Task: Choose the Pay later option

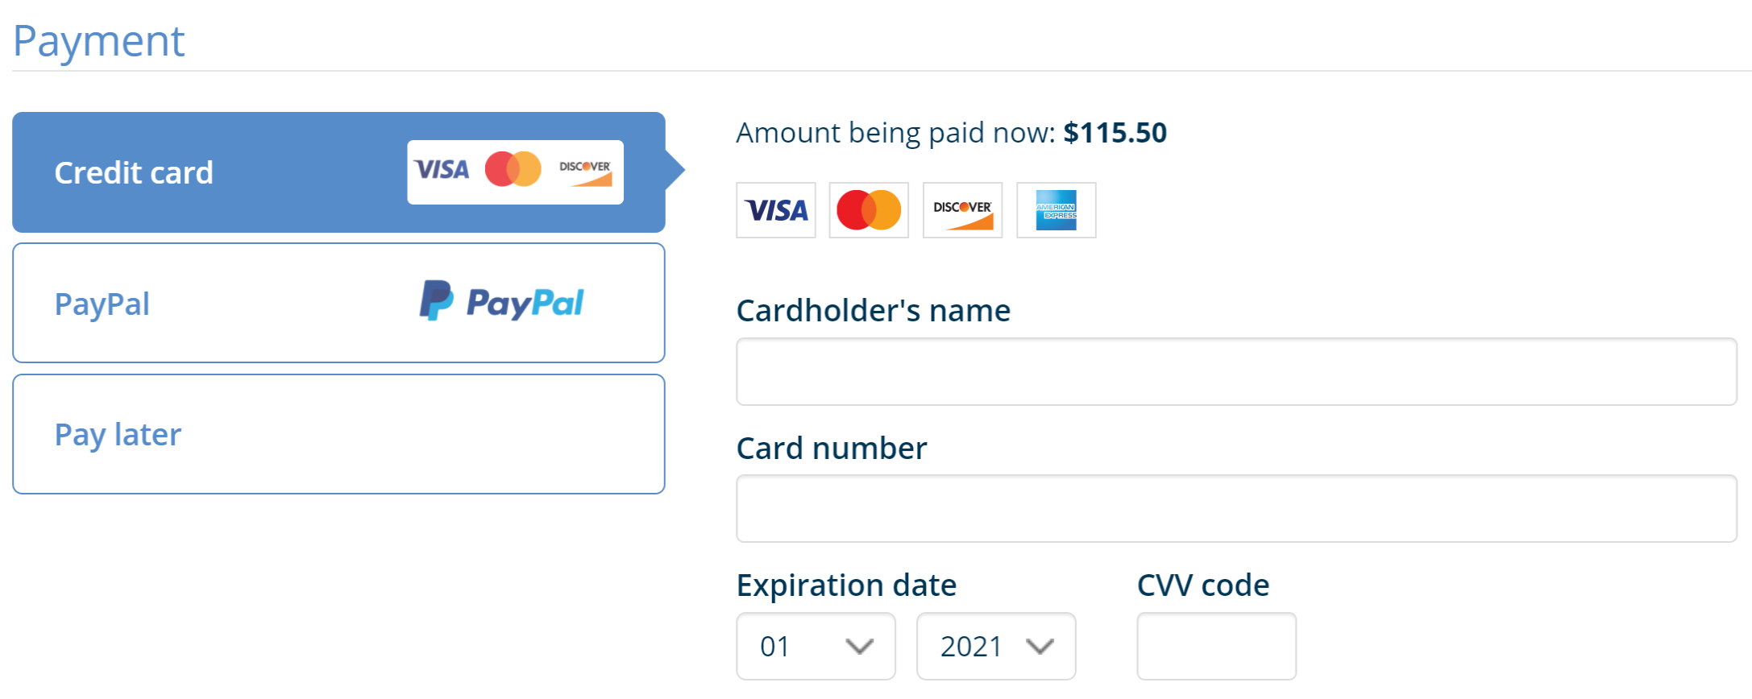Action: [338, 434]
